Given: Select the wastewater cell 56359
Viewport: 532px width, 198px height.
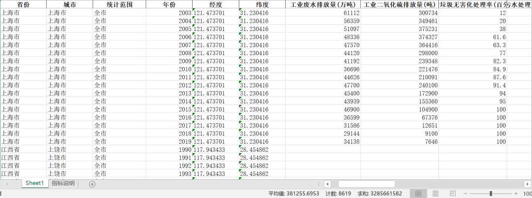Looking at the screenshot, I should pos(323,21).
